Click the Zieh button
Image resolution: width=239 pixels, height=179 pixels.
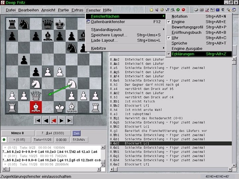(x=76, y=133)
